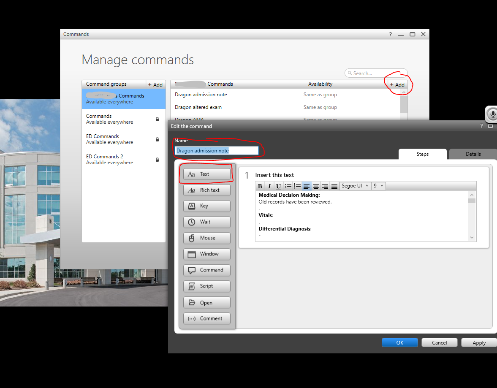
Task: Align text left
Action: tap(307, 186)
